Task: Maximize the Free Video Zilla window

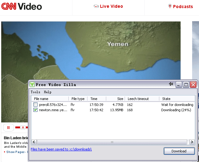Action: 186,84
